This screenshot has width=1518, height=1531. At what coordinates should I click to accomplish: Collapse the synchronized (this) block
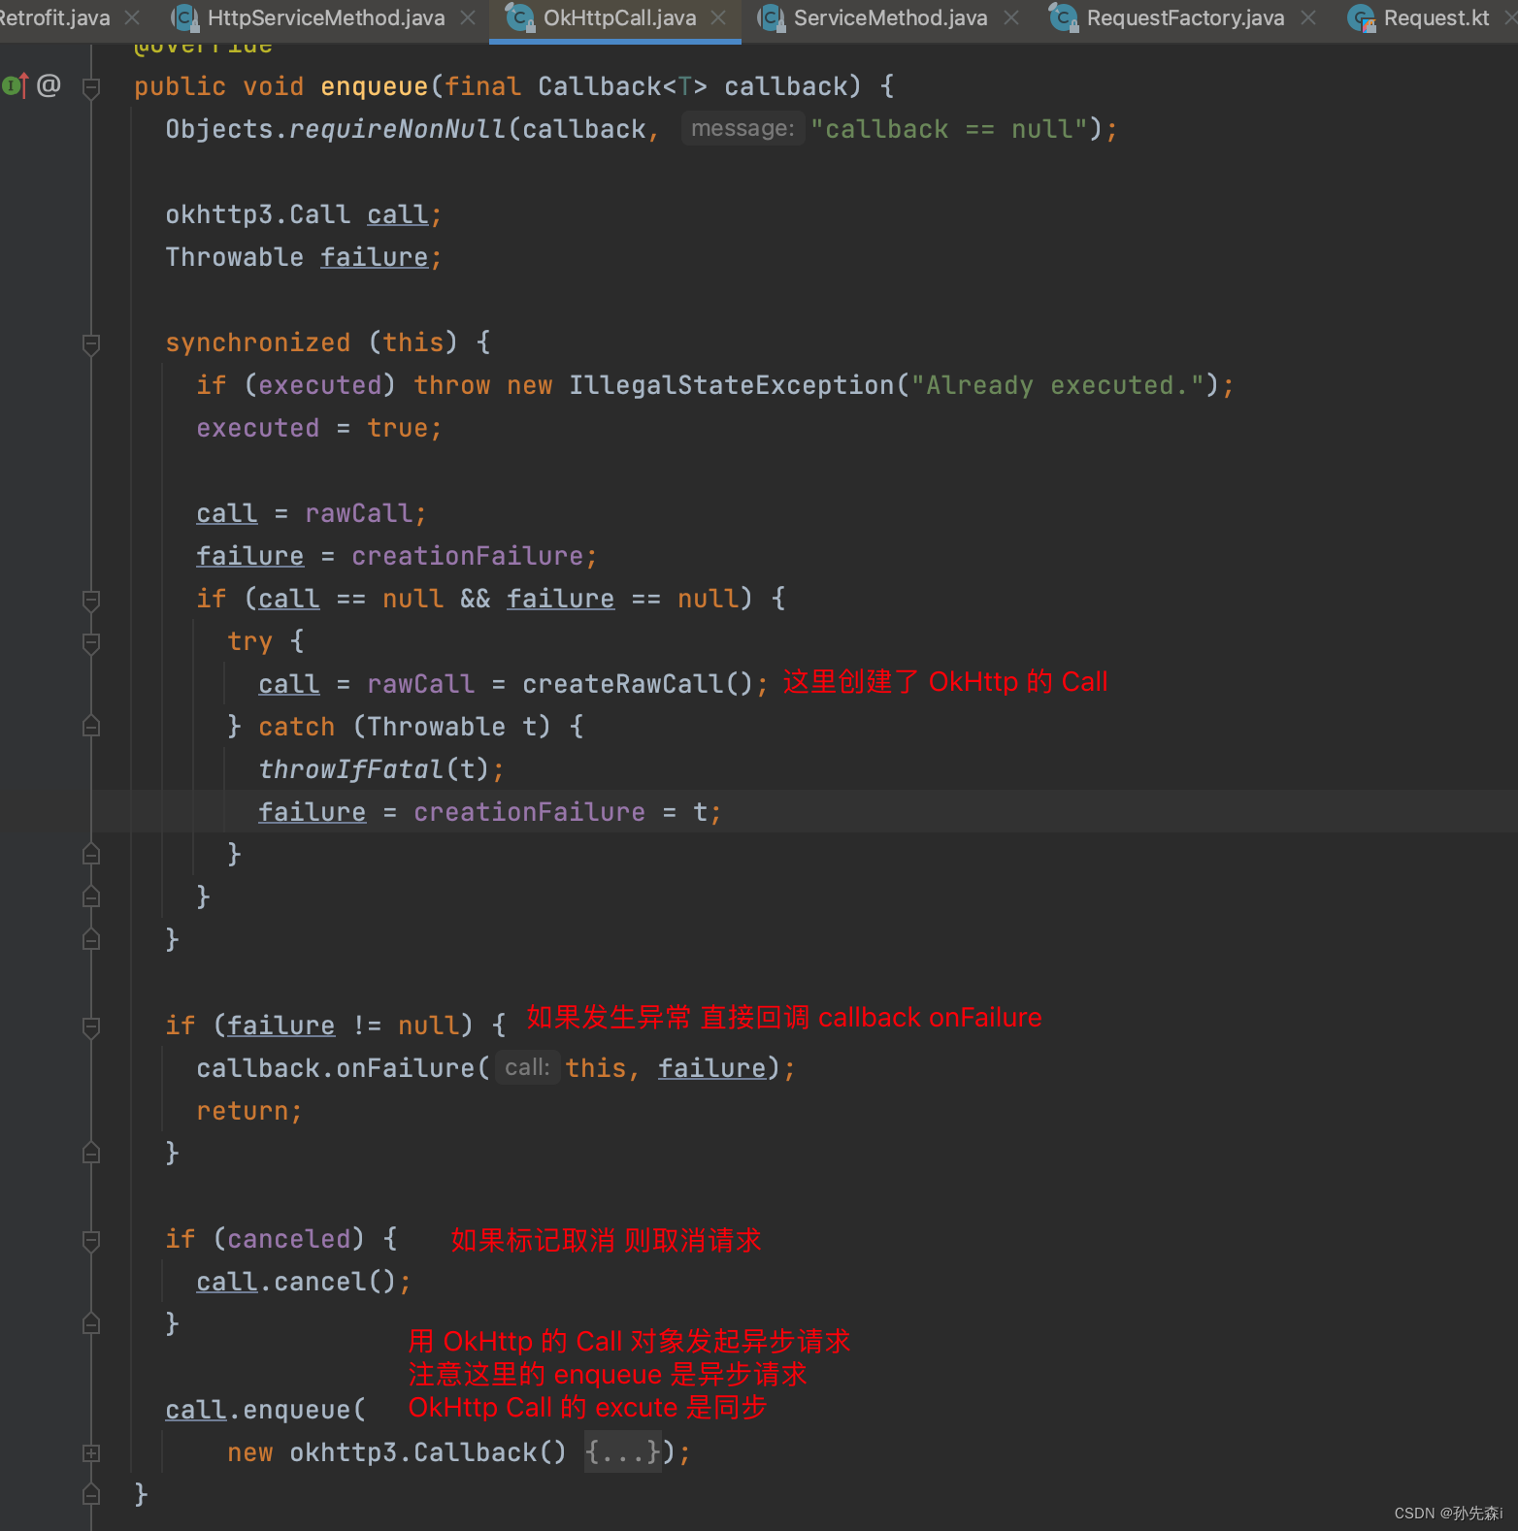pyautogui.click(x=91, y=343)
